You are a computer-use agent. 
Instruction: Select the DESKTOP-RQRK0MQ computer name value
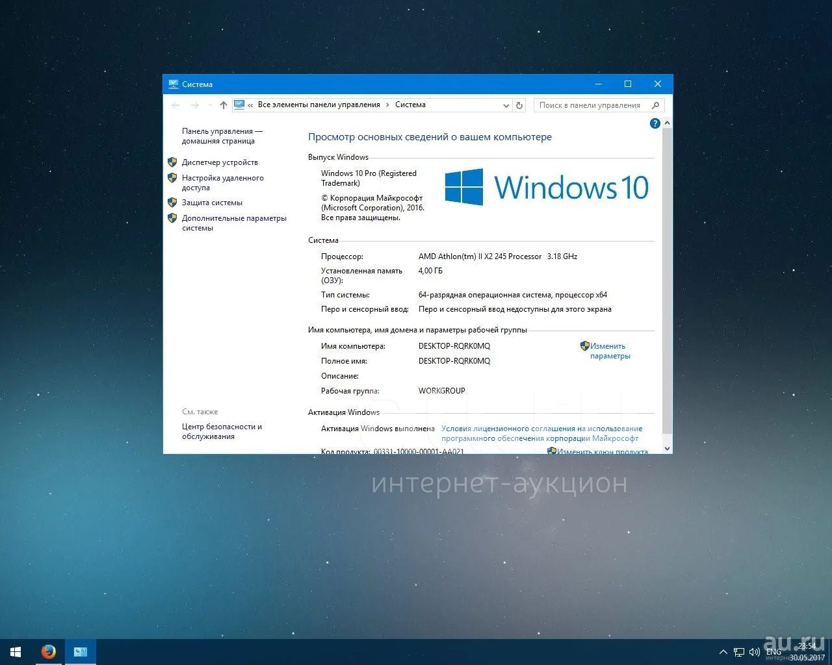click(454, 346)
